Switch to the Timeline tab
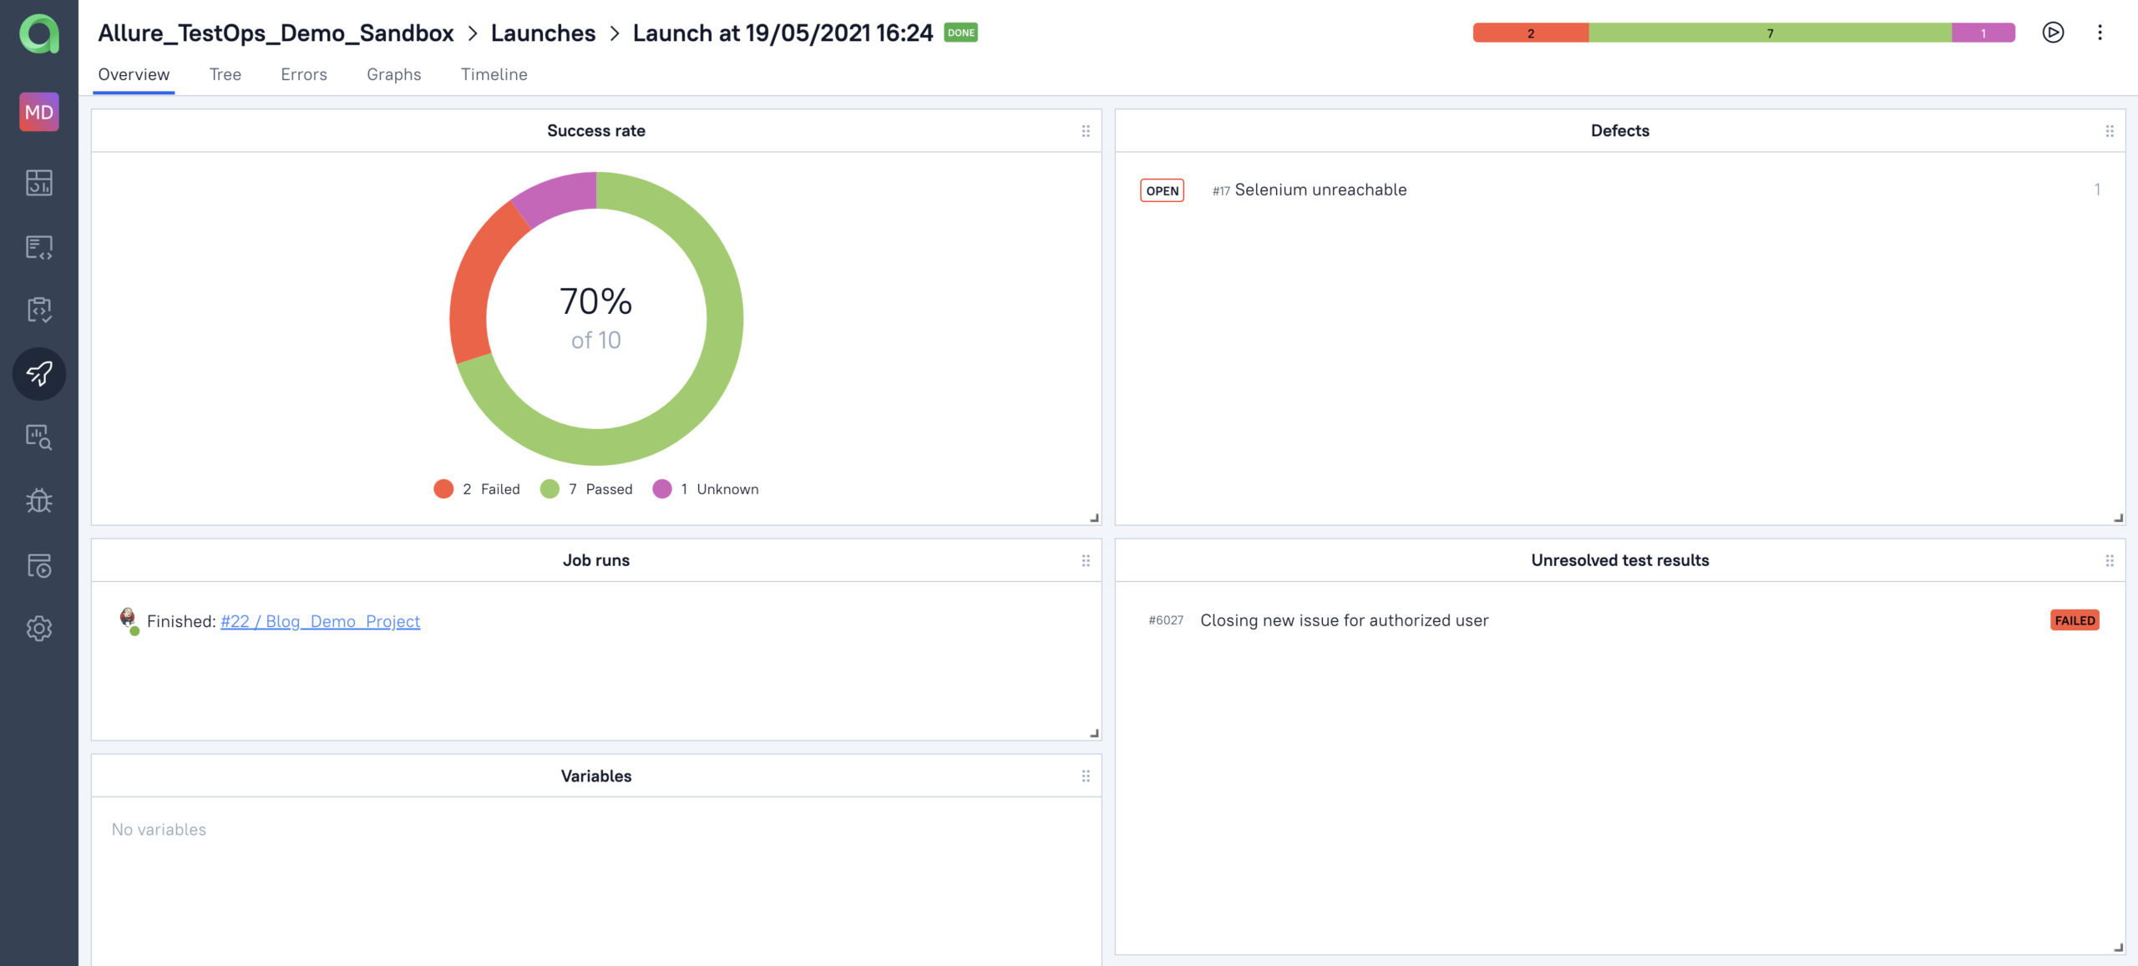This screenshot has width=2138, height=966. 494,74
